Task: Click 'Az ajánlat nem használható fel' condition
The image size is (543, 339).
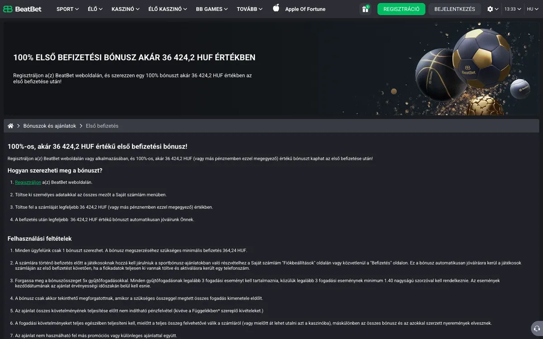Action: coord(96,336)
